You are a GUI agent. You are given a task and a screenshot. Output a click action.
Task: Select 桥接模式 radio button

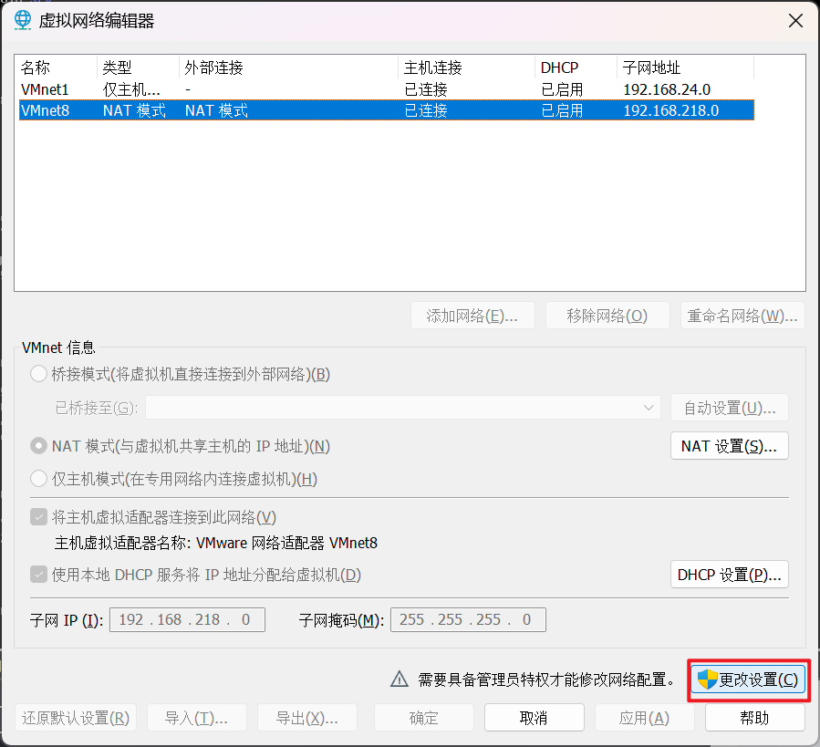click(38, 374)
